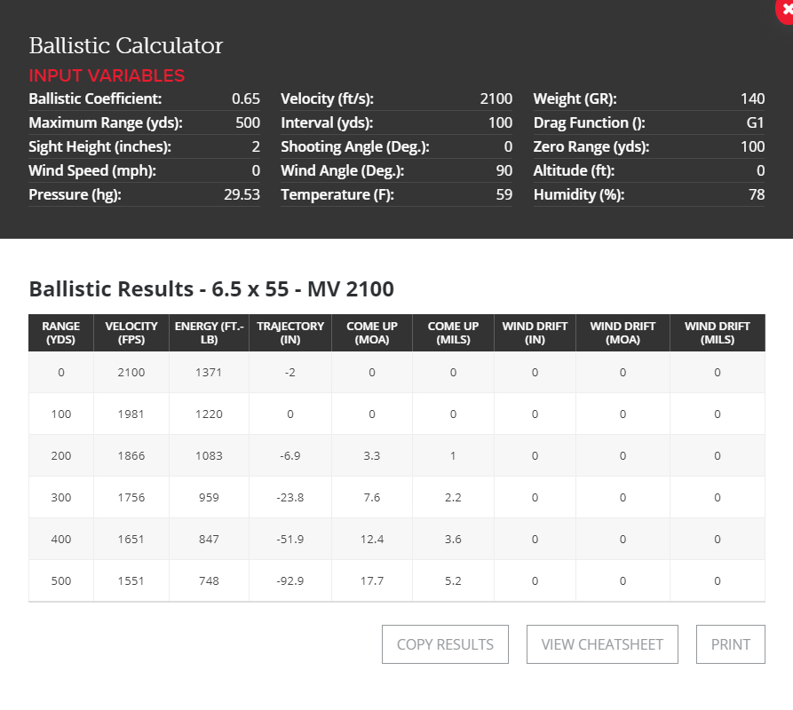
Task: Click the red Input Variables heading
Action: pos(107,75)
